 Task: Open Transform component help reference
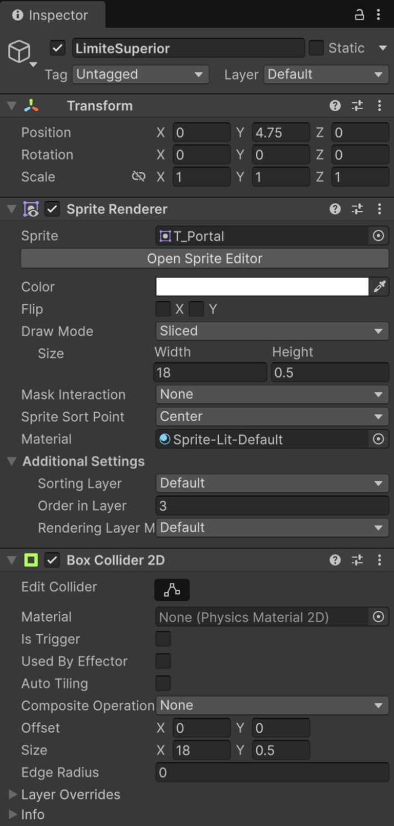pos(335,106)
